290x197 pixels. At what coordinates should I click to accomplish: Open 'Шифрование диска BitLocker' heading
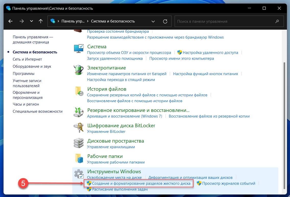[x=121, y=125]
